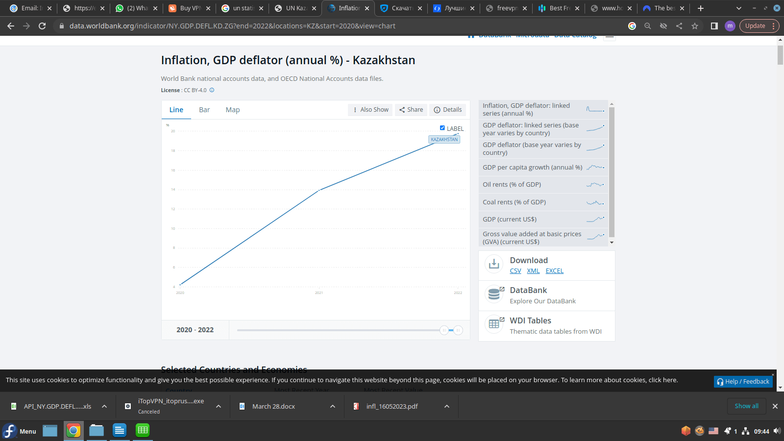Reload the World Bank page
The image size is (784, 441).
[42, 26]
